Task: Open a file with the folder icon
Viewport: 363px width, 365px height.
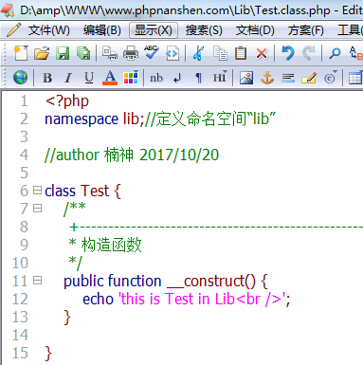Action: 42,53
